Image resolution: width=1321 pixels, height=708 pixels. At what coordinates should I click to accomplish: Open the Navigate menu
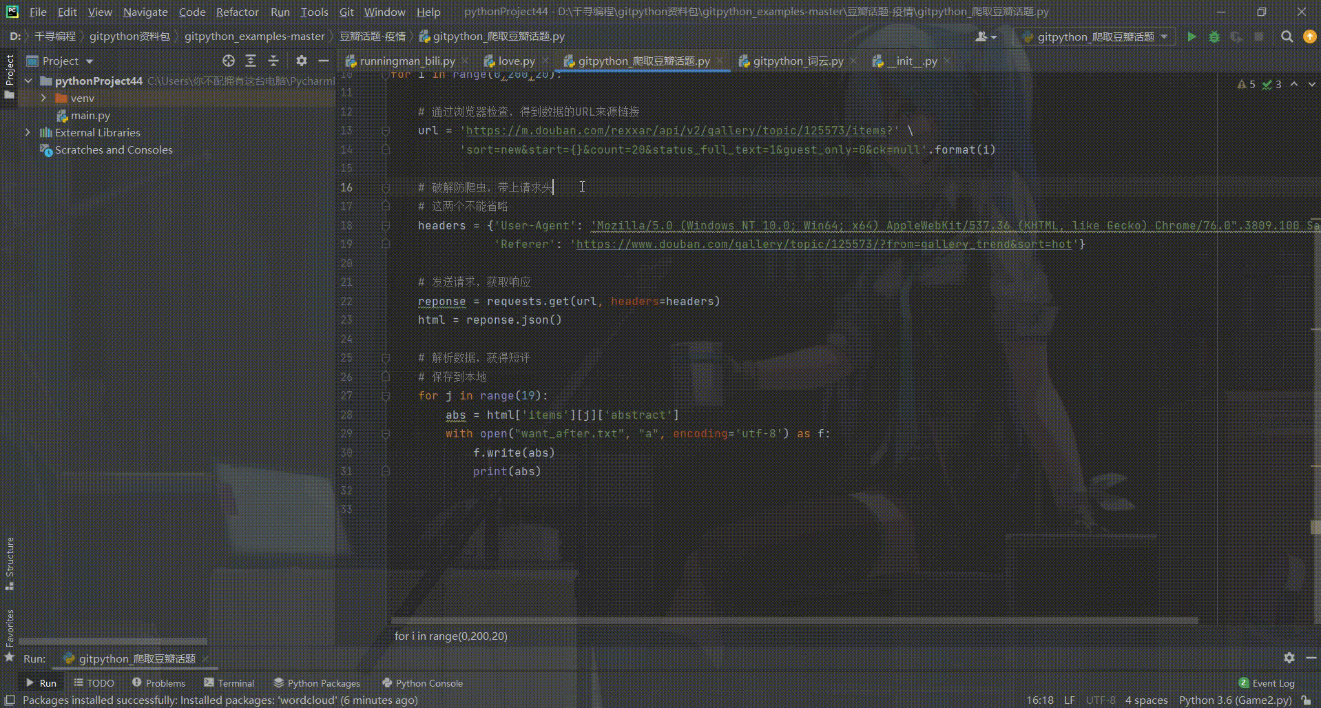pyautogui.click(x=145, y=12)
